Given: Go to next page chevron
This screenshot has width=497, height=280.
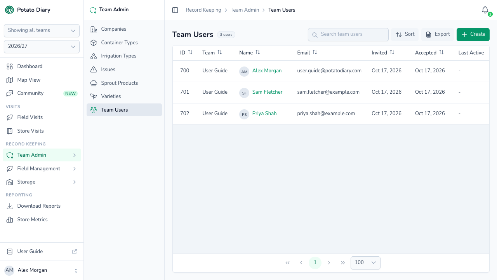Looking at the screenshot, I should (329, 263).
